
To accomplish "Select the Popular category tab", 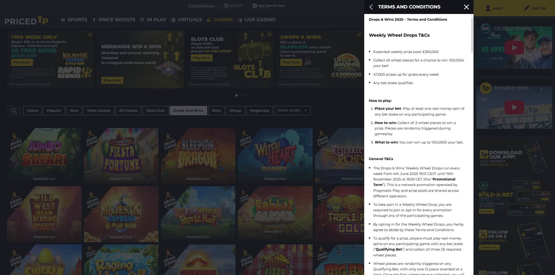I will (54, 111).
